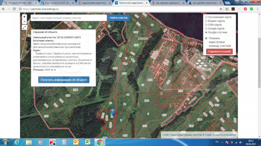
Task: Click Поделиться ссылкой red button
Action: [x=219, y=52]
